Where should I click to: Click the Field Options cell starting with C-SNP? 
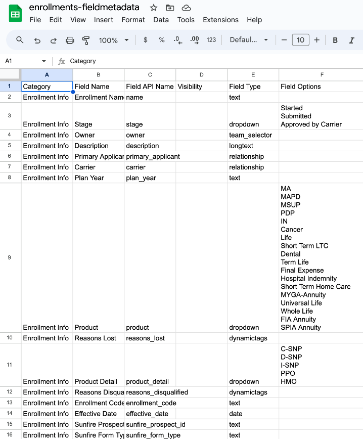(x=321, y=365)
